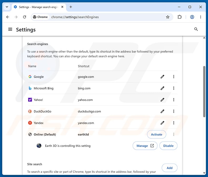Open more actions for DuckDuckGo

tap(174, 111)
